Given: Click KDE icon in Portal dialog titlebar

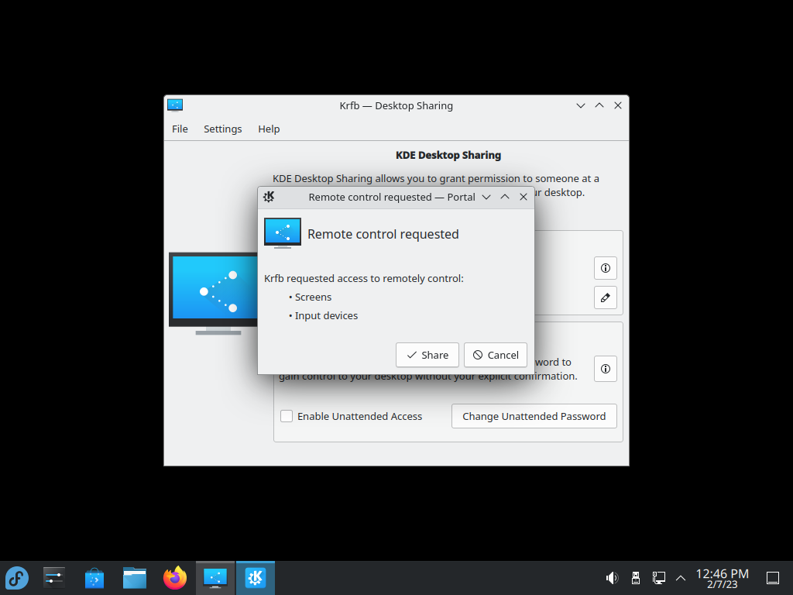Looking at the screenshot, I should pos(269,197).
